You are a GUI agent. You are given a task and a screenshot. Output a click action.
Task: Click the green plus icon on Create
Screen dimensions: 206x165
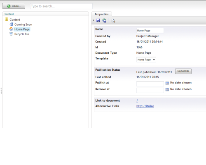coord(9,6)
